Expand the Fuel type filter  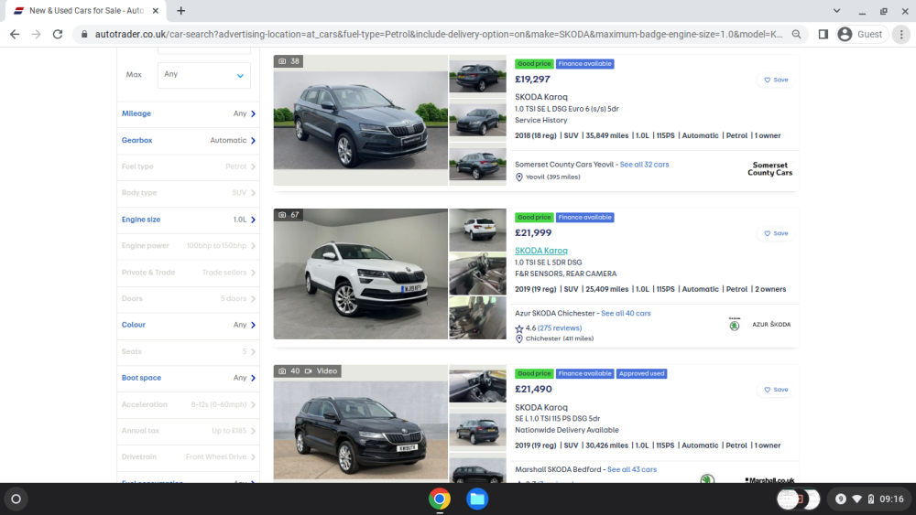pos(188,166)
